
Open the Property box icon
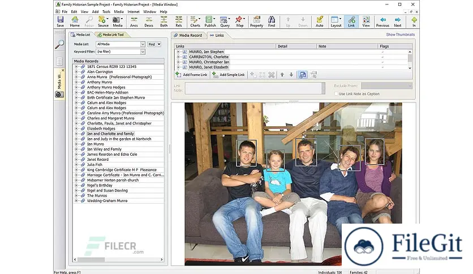click(256, 22)
